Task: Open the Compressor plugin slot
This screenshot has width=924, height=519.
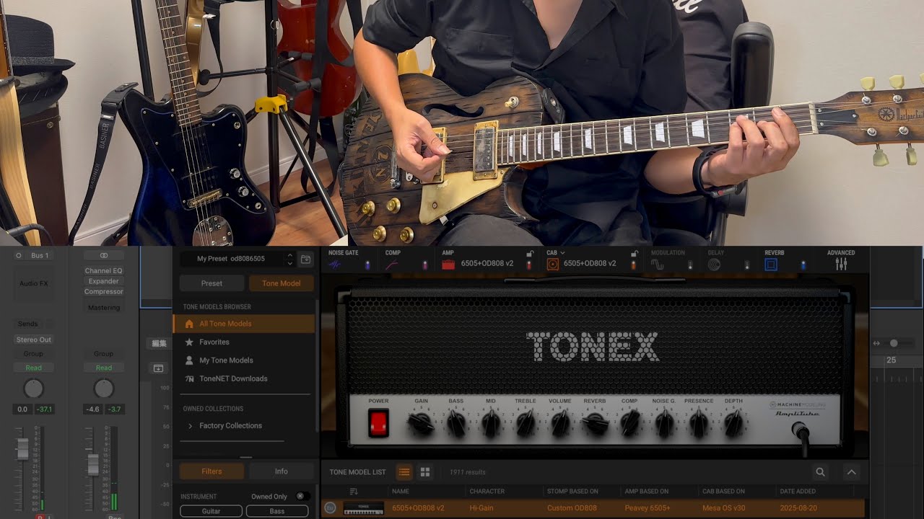Action: point(104,292)
